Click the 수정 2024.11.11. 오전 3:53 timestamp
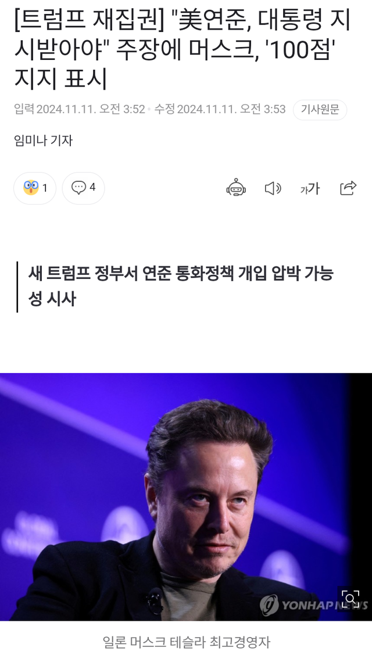 220,109
